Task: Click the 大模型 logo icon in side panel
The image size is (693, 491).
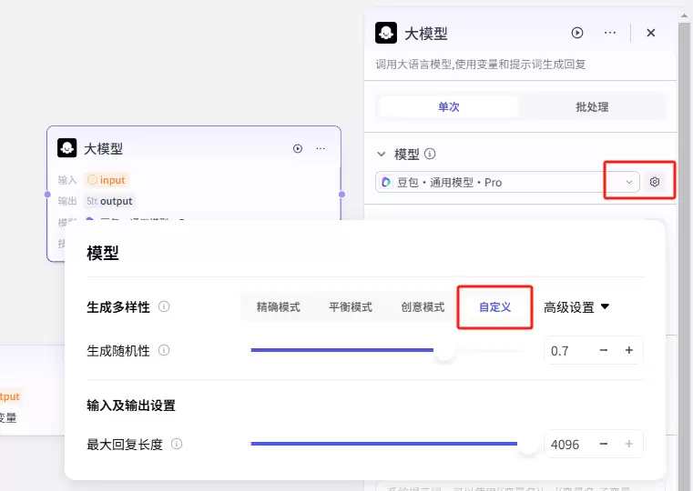Action: 386,33
